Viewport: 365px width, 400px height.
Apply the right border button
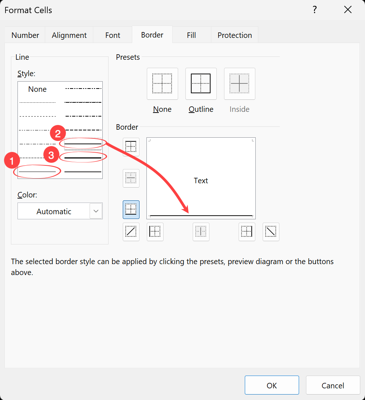pos(247,232)
